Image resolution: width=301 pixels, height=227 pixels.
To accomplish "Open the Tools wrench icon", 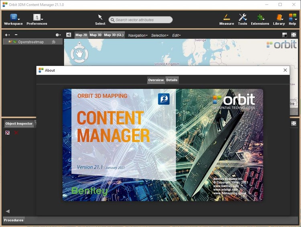I will pos(242,19).
